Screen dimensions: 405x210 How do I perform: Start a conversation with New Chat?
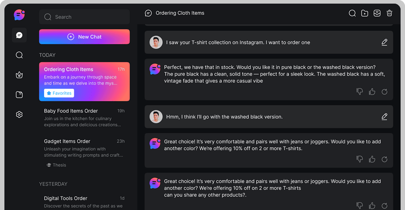point(84,37)
